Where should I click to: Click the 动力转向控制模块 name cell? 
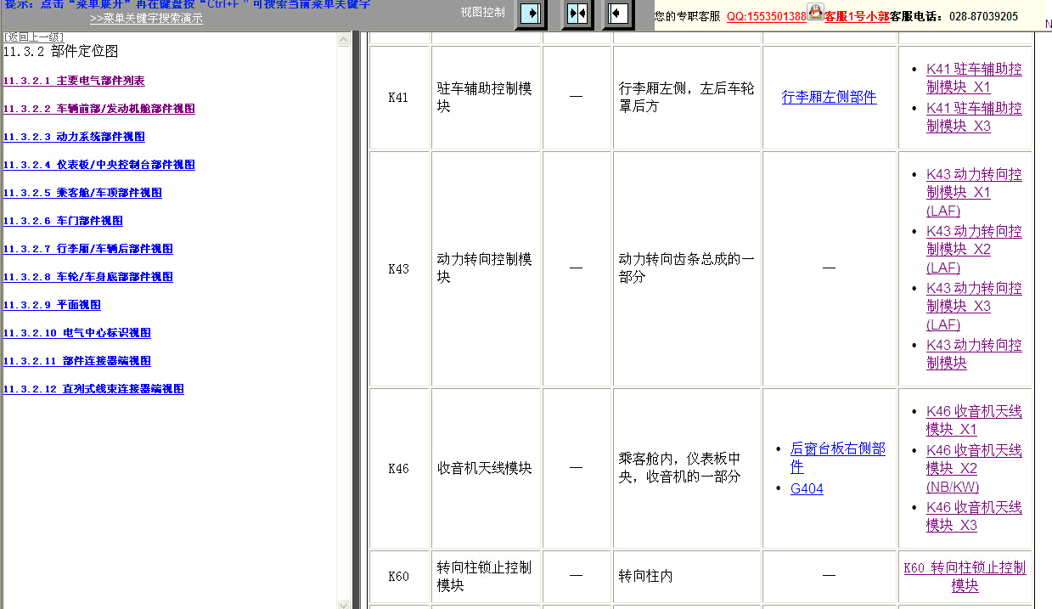click(485, 268)
